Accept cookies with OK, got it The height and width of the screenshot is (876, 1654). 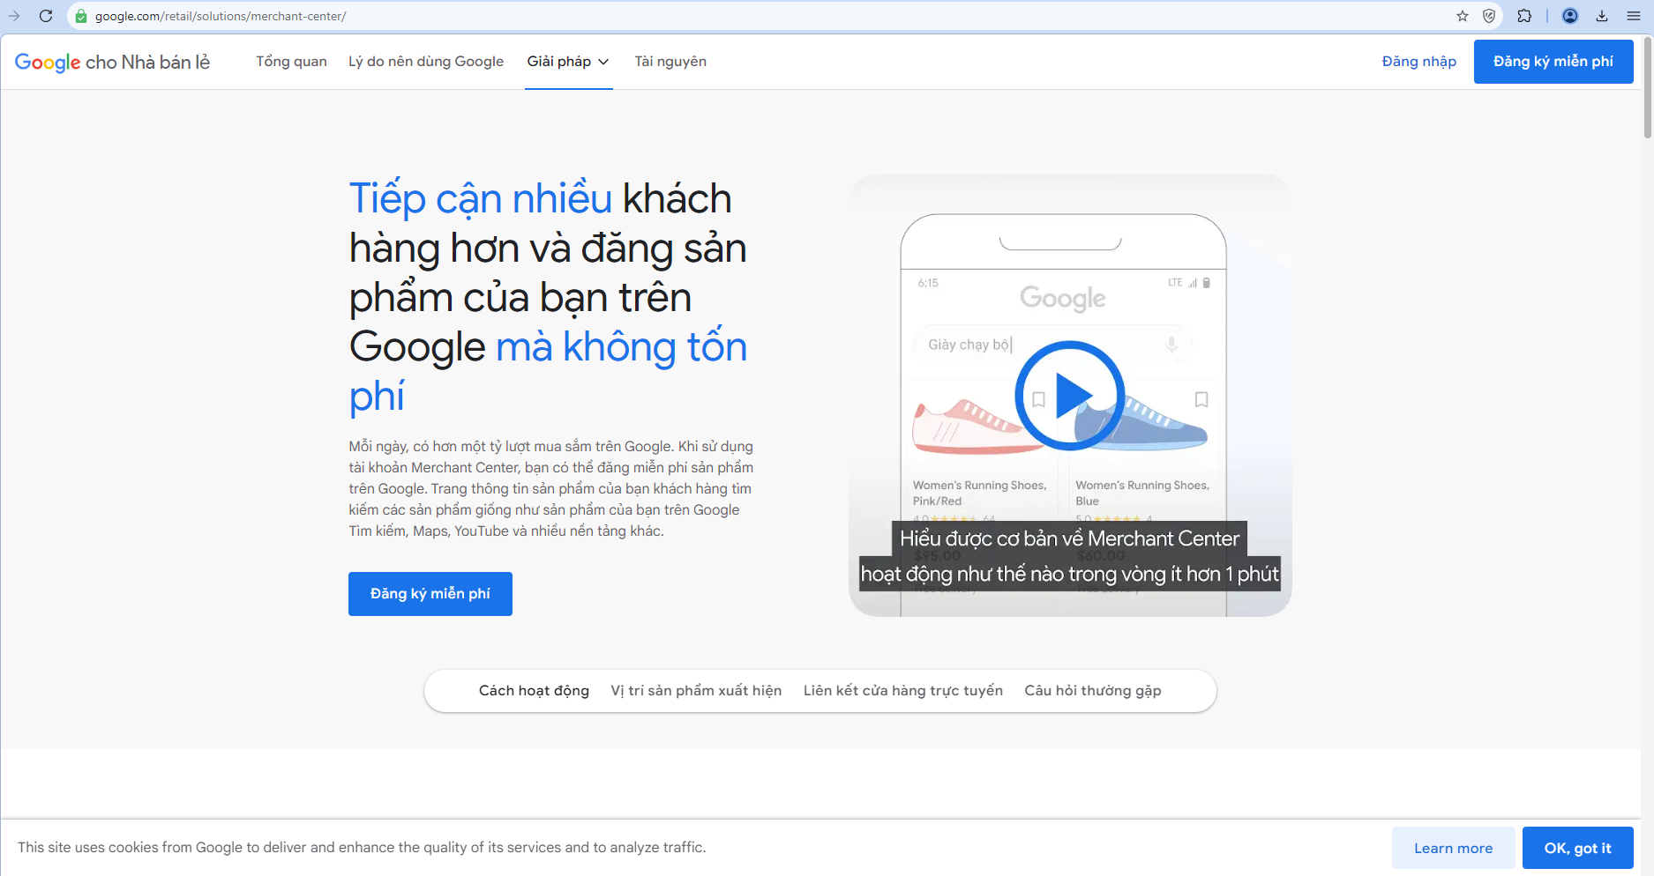point(1578,848)
